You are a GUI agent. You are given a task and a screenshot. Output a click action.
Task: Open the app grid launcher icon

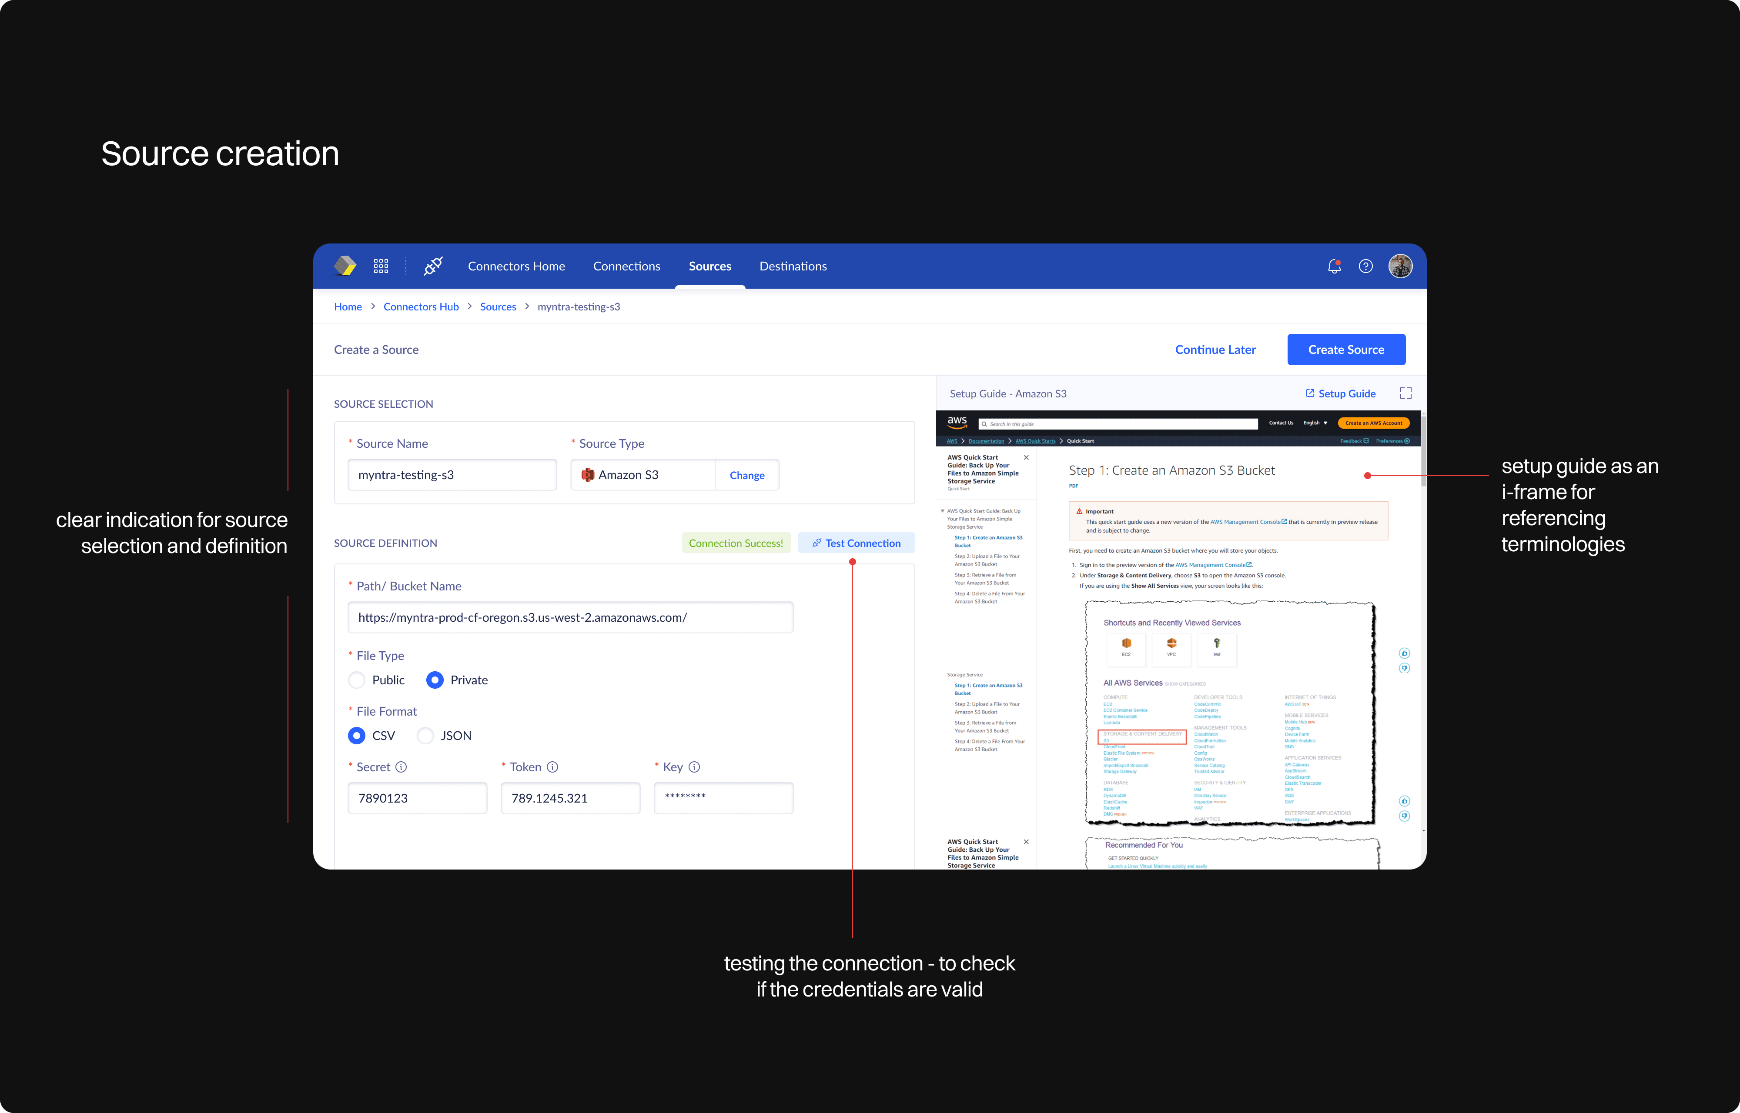381,266
